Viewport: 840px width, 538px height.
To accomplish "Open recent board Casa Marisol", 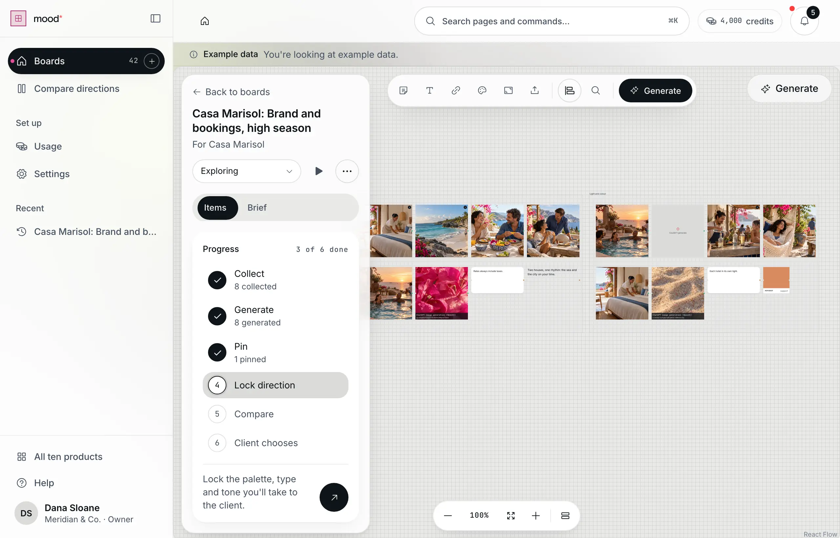I will tap(86, 232).
